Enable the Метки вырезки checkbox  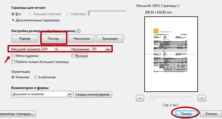coord(13,56)
